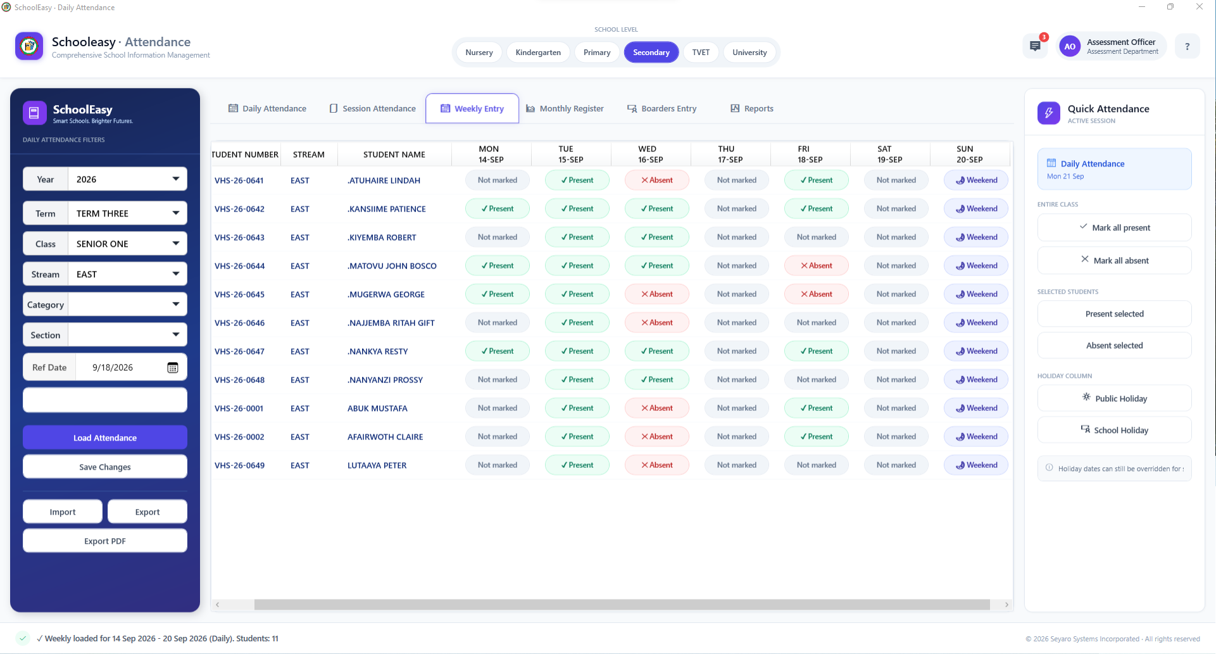Image resolution: width=1216 pixels, height=654 pixels.
Task: Open the messages notification icon
Action: (1035, 46)
